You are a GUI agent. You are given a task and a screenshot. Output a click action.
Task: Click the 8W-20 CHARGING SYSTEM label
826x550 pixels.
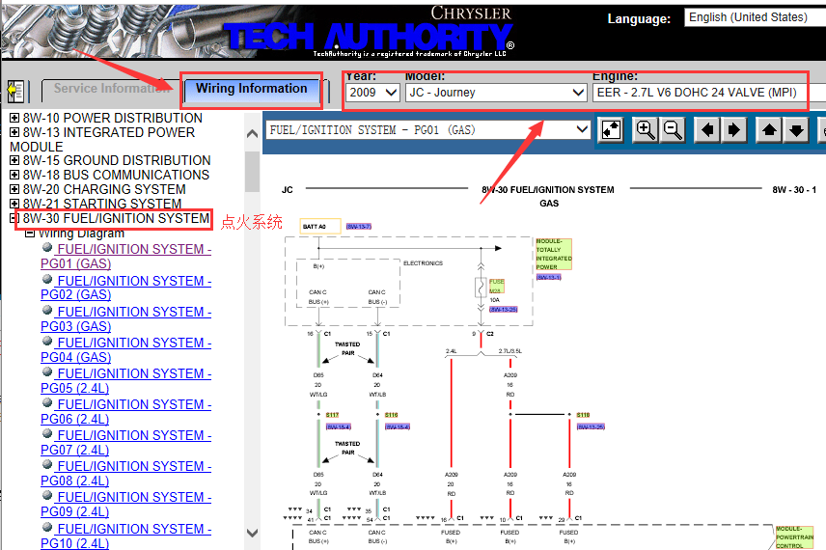point(104,189)
